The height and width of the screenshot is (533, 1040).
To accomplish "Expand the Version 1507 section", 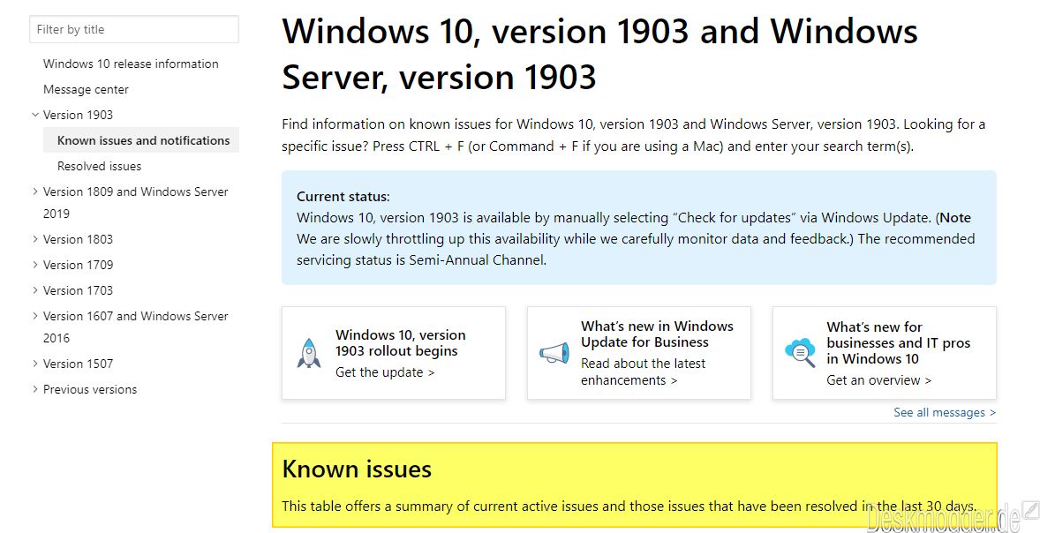I will click(x=35, y=364).
